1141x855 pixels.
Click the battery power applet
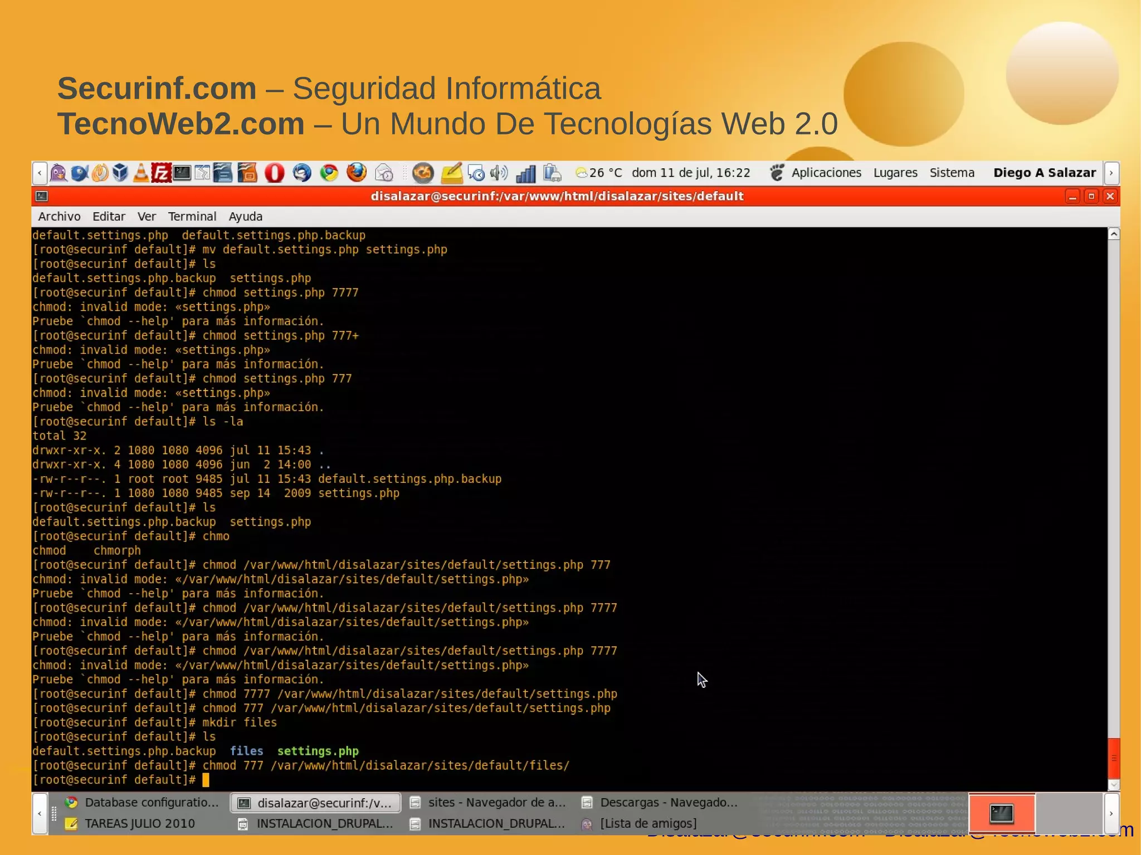(552, 173)
